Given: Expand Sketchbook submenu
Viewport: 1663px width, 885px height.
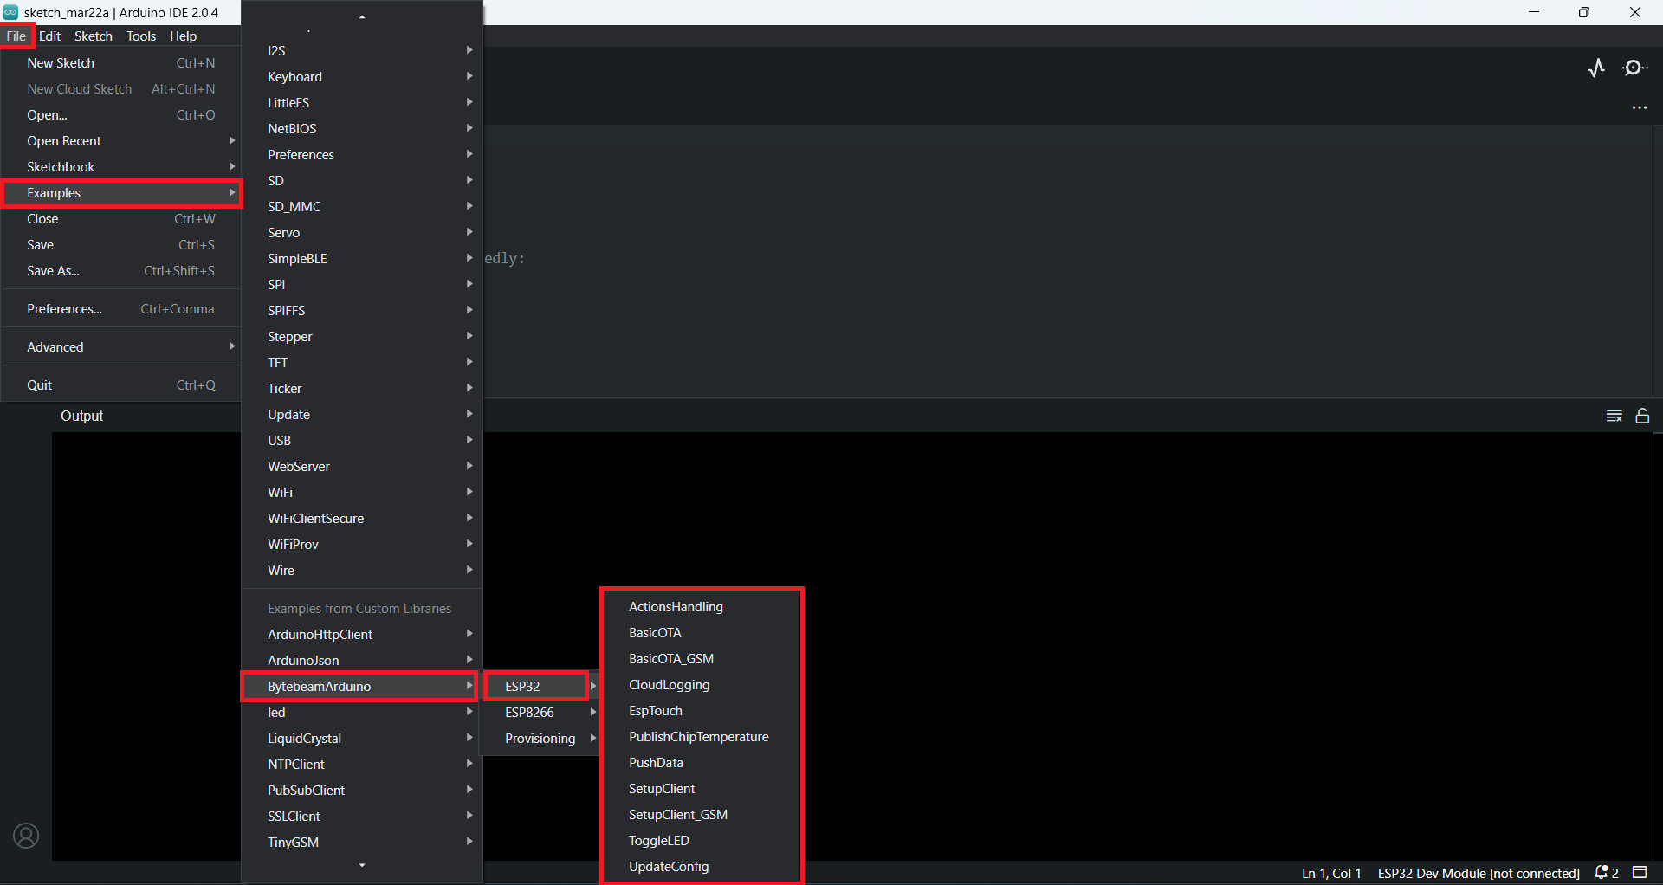Looking at the screenshot, I should coord(121,167).
